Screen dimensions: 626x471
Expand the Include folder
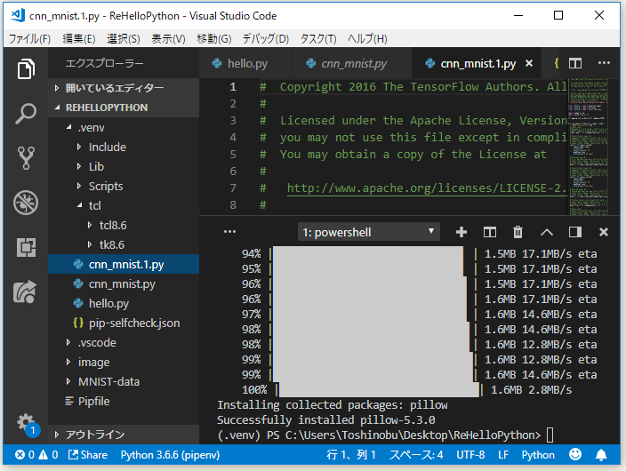(x=124, y=148)
